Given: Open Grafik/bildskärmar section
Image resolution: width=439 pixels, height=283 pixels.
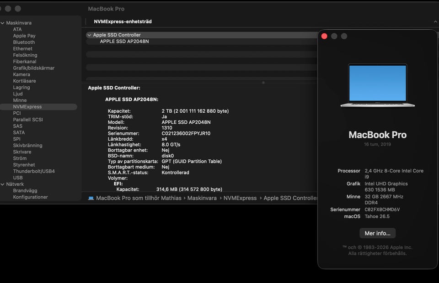Looking at the screenshot, I should [x=33, y=68].
